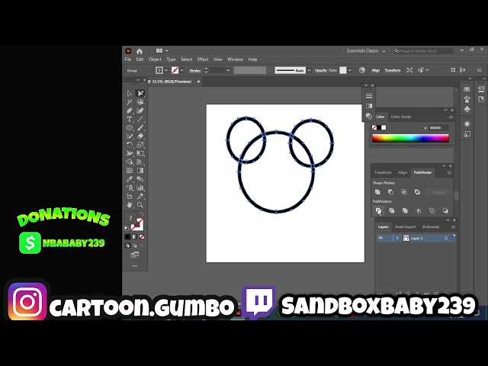The width and height of the screenshot is (488, 366).
Task: Apply the Divide pathfinder
Action: [x=378, y=210]
